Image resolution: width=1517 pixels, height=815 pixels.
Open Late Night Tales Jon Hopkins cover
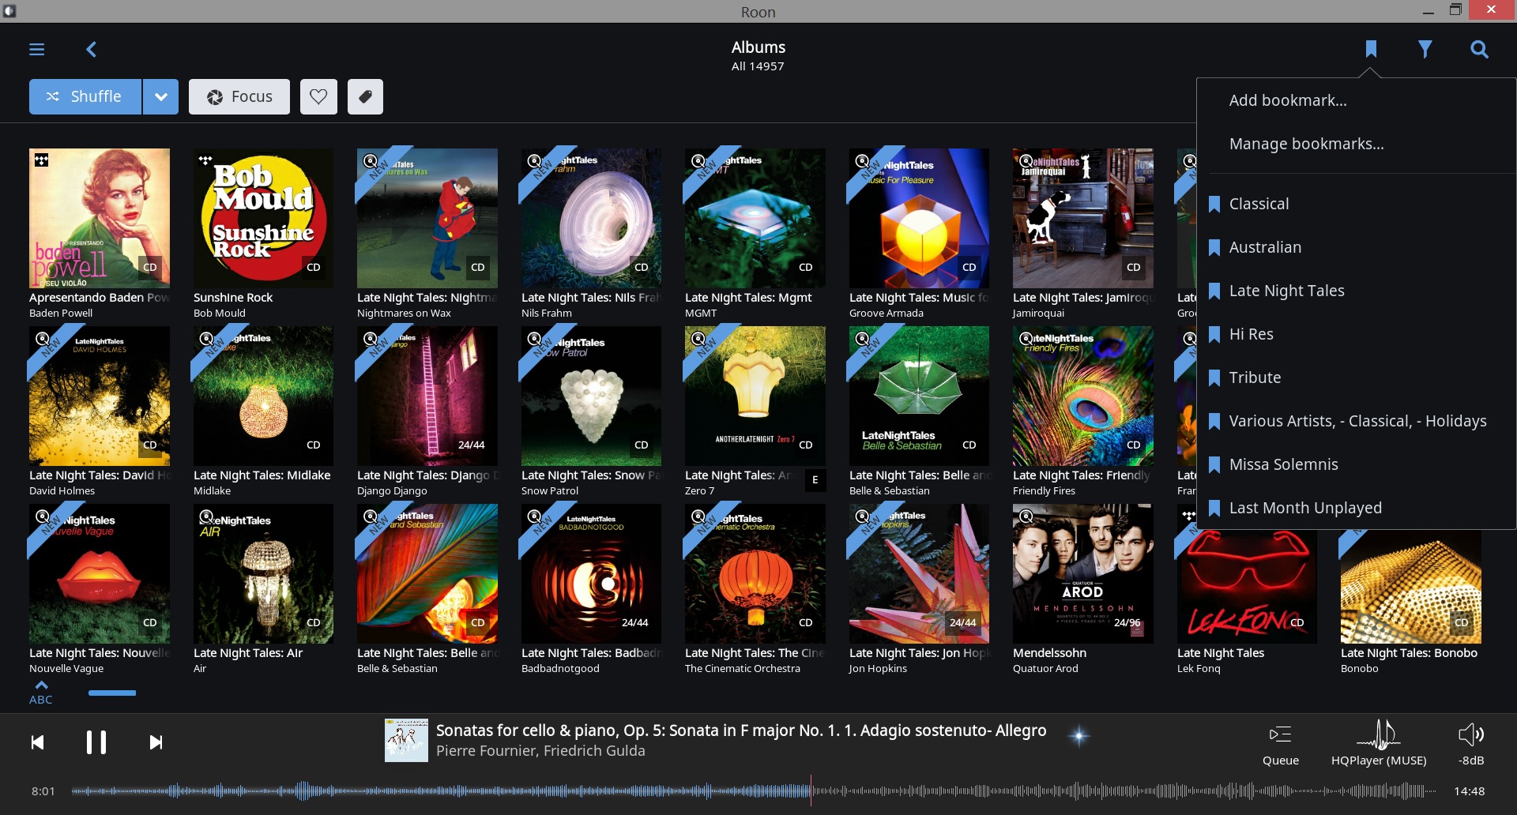coord(919,573)
